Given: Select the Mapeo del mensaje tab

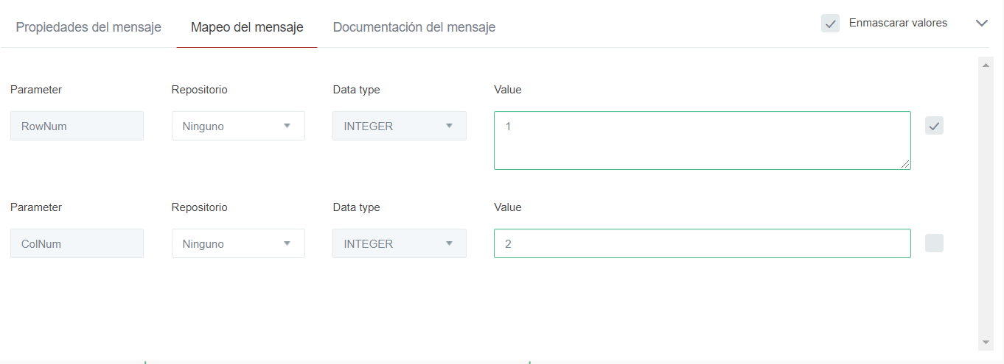Looking at the screenshot, I should pos(247,27).
